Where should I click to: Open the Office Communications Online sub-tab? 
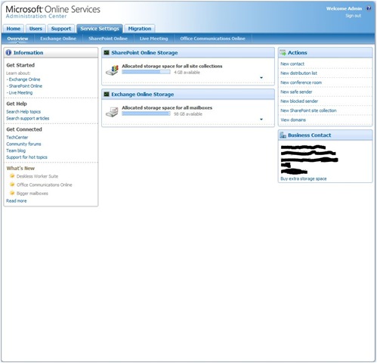pyautogui.click(x=212, y=39)
